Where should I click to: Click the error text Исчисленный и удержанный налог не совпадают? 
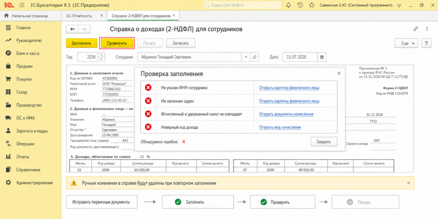(x=202, y=114)
